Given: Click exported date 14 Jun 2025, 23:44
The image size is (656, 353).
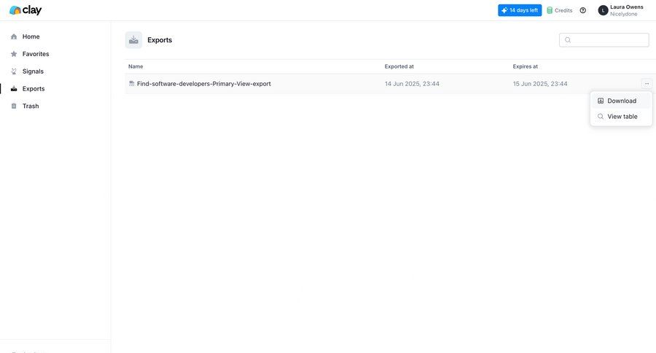Looking at the screenshot, I should (412, 84).
